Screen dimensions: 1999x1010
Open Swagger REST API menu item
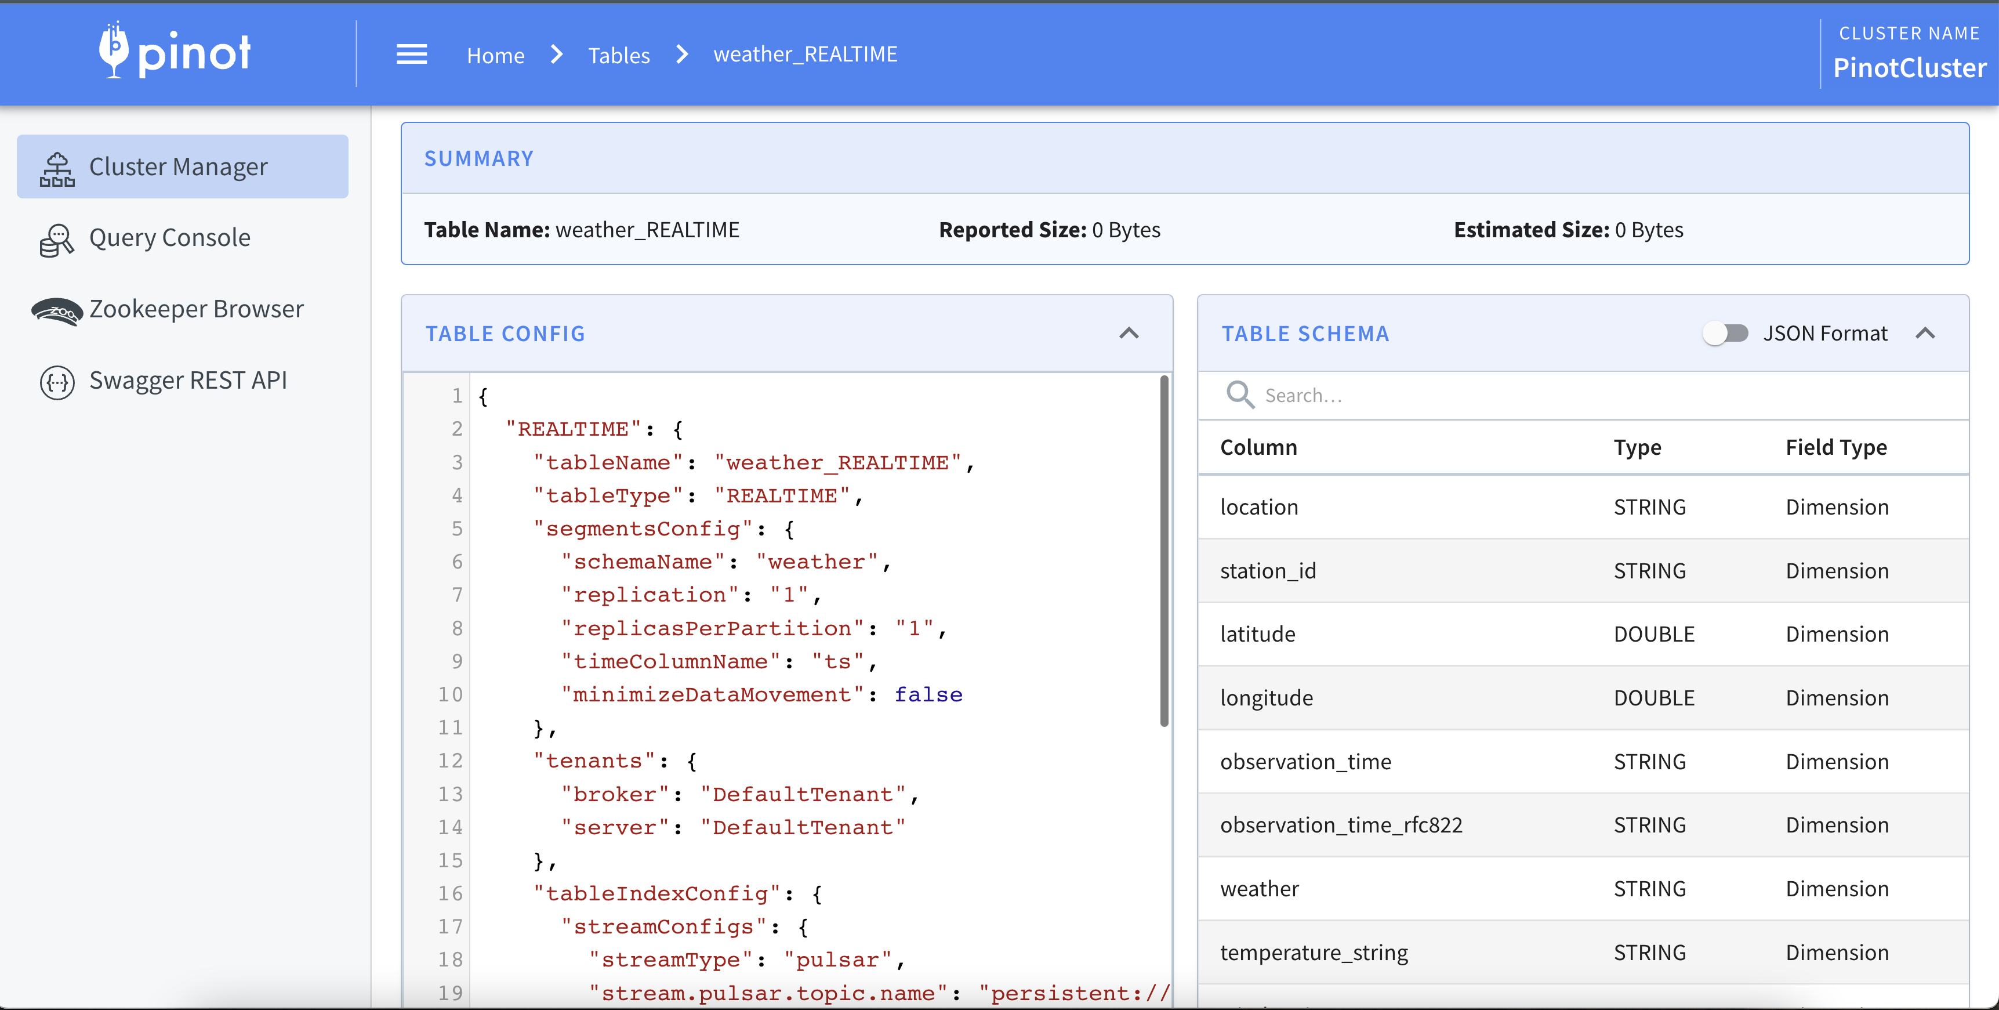pos(188,381)
